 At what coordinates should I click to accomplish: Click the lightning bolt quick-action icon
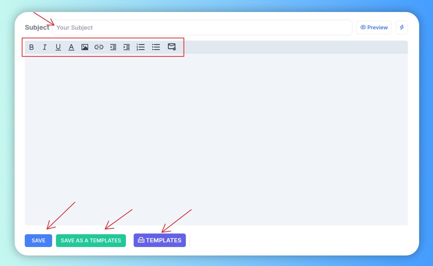pyautogui.click(x=402, y=27)
